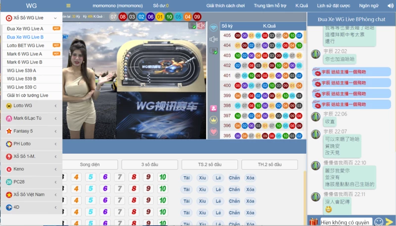Screen dimensions: 396x226
Task: Toggle the video overlay monitor icon
Action: click(x=193, y=26)
